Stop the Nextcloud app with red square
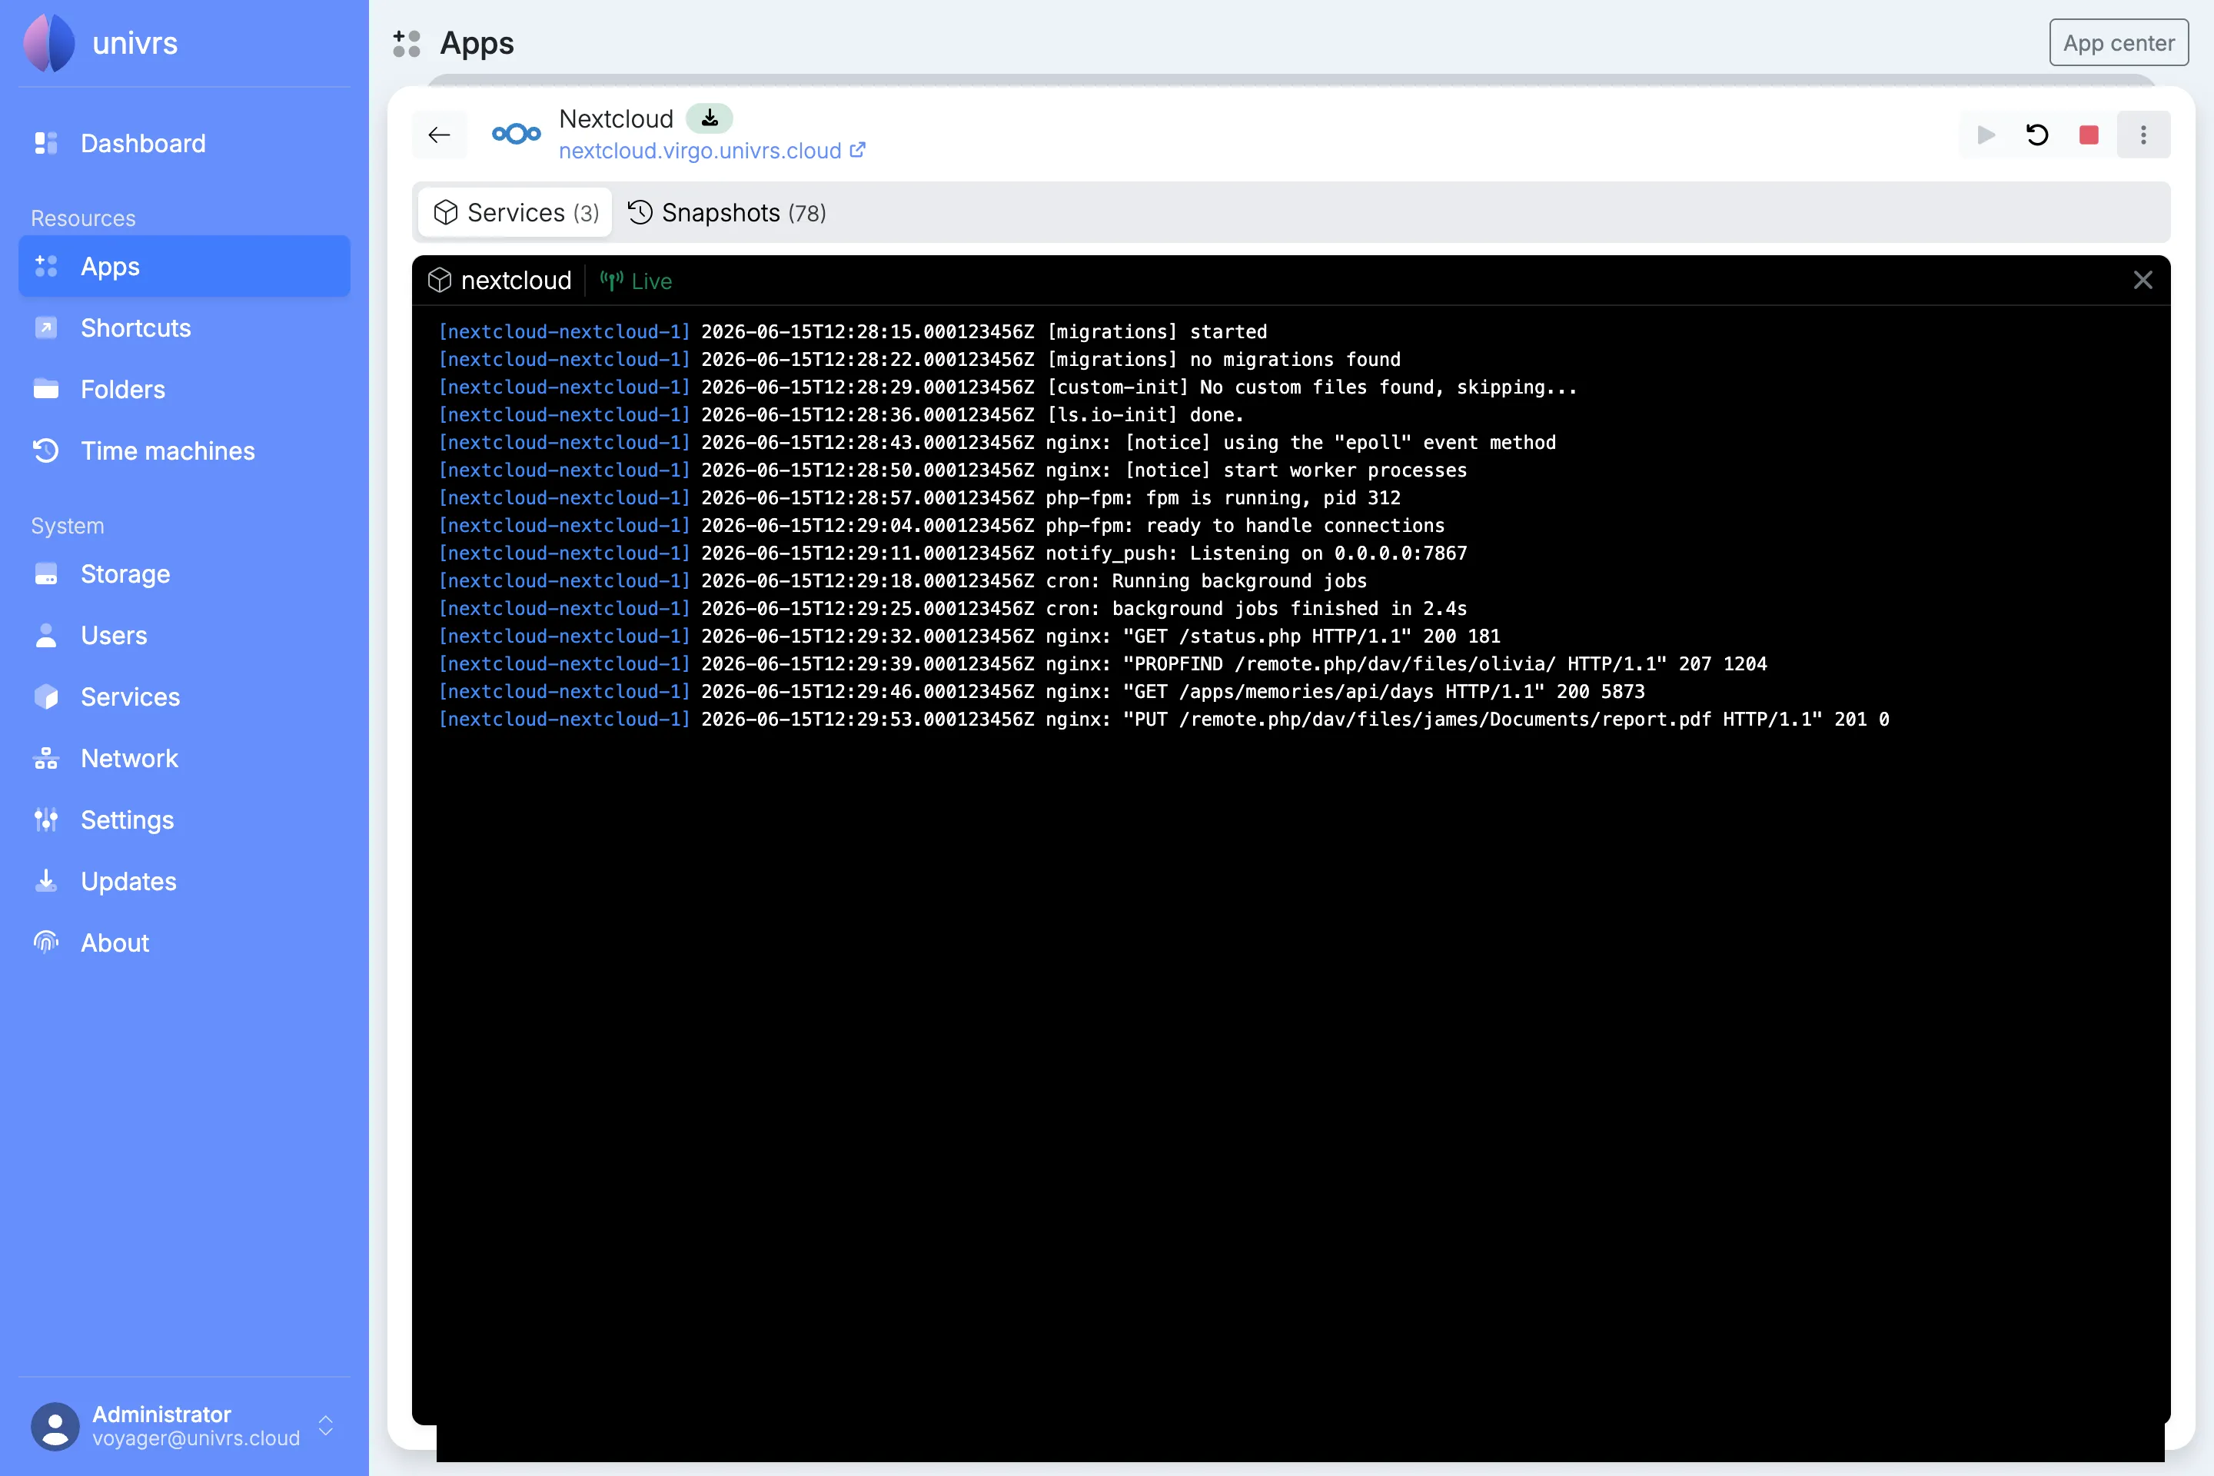The image size is (2214, 1476). (2089, 135)
